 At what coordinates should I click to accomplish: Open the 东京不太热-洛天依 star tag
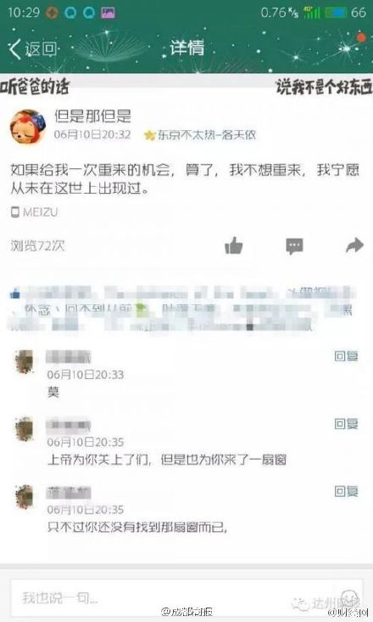pyautogui.click(x=200, y=135)
